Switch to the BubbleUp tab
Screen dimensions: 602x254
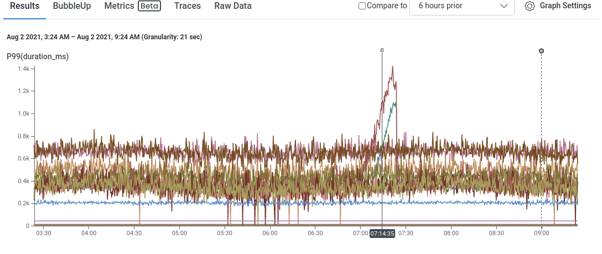[72, 6]
